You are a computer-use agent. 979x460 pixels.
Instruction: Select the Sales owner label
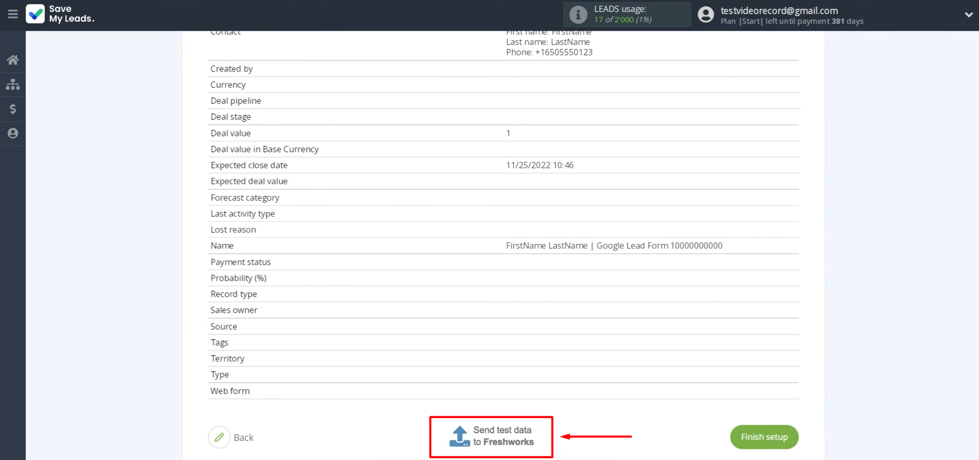pos(234,310)
